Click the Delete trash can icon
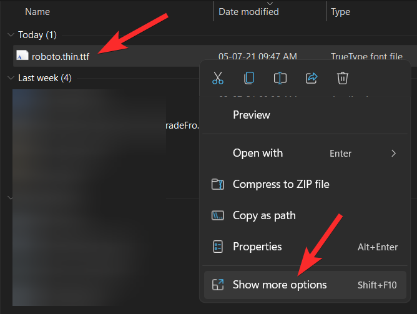Viewport: 417px width, 314px height. pyautogui.click(x=342, y=78)
